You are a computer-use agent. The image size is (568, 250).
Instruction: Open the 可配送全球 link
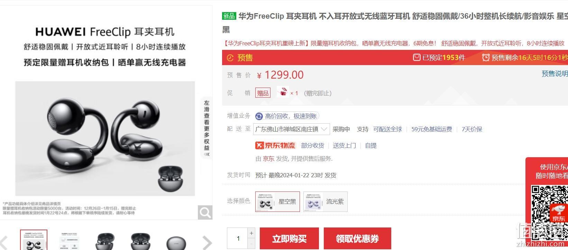coord(387,129)
